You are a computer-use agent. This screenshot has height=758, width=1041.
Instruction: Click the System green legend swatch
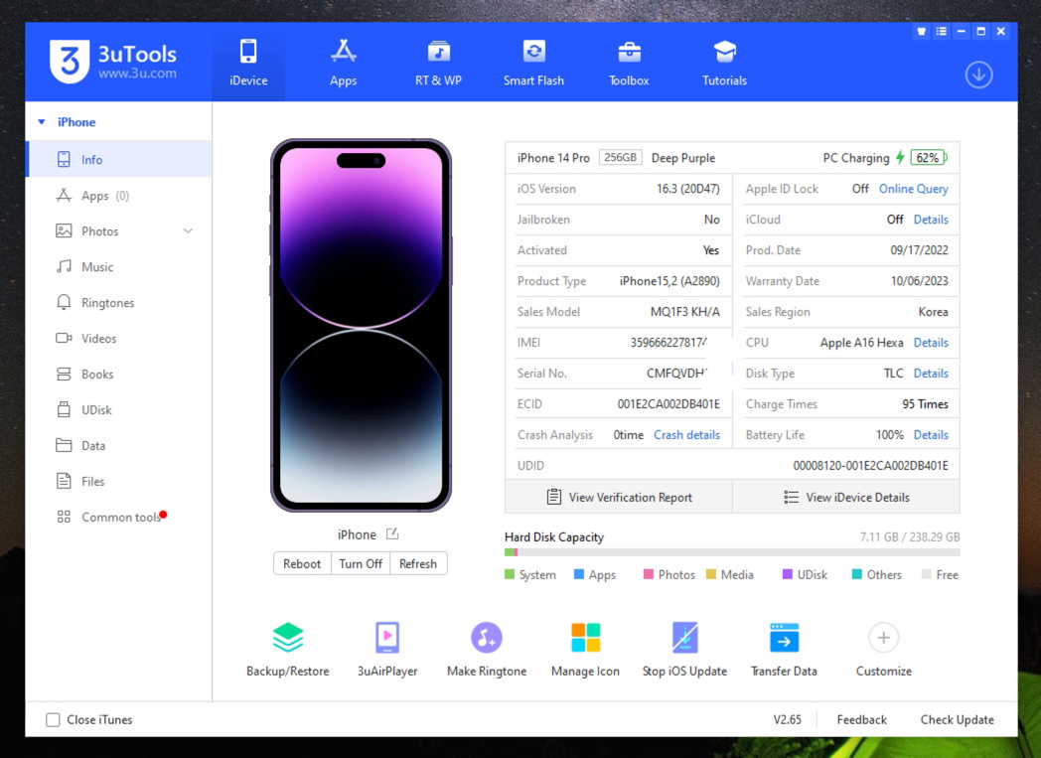(x=510, y=574)
